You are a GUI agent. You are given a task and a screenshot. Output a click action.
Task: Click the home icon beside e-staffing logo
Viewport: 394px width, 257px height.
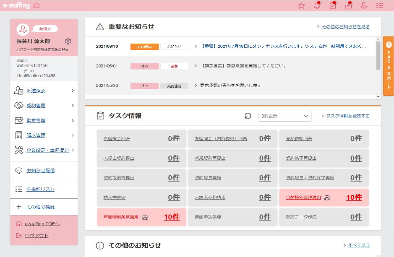pos(37,6)
